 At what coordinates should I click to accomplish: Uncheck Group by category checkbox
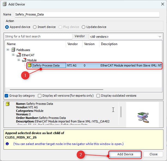click(x=7, y=96)
